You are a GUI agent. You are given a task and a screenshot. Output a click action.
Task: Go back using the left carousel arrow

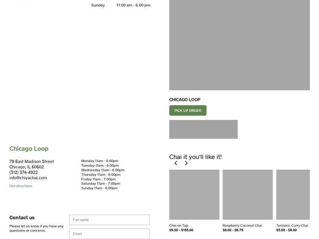click(x=175, y=163)
